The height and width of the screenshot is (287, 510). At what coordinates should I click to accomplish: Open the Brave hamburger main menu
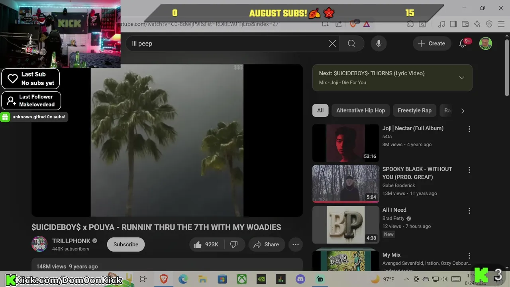point(502,24)
